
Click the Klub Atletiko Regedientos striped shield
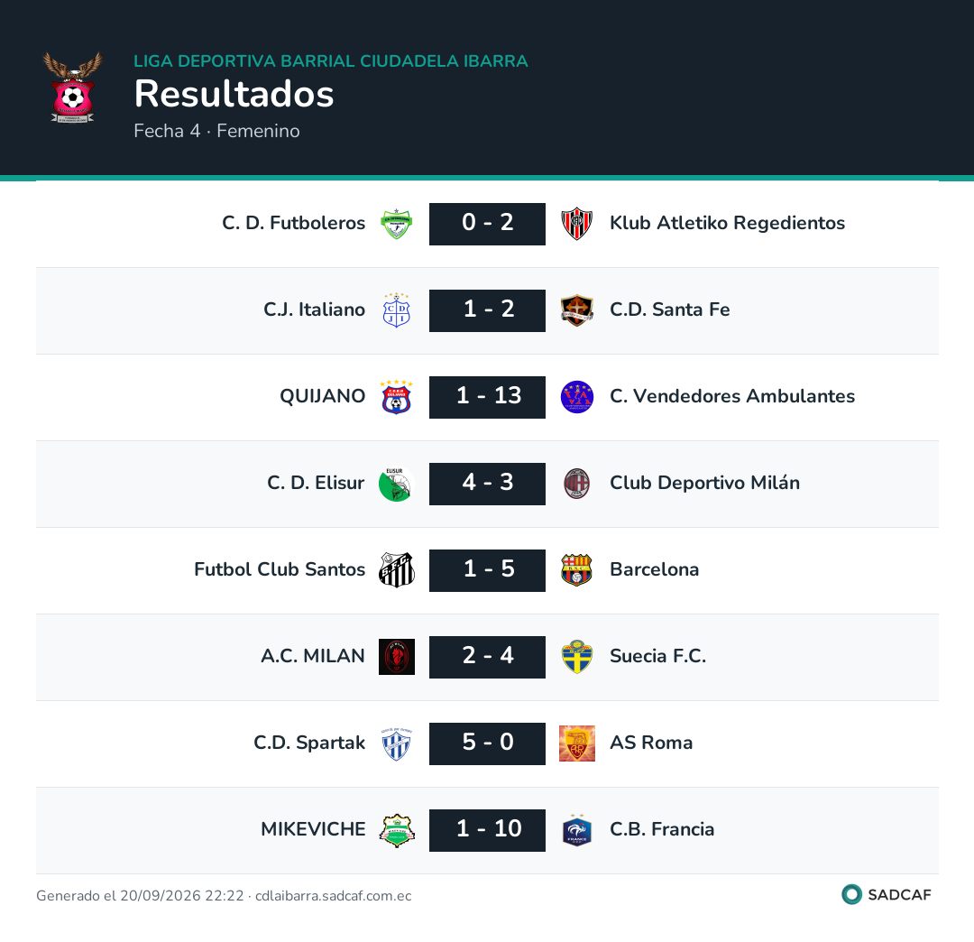coord(577,224)
